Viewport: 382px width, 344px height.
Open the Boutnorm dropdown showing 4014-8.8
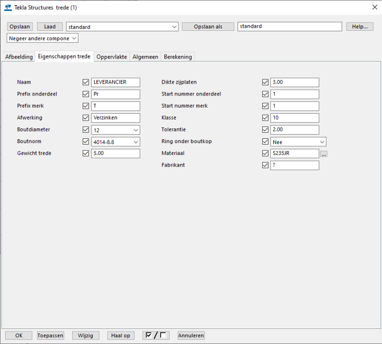pyautogui.click(x=116, y=142)
